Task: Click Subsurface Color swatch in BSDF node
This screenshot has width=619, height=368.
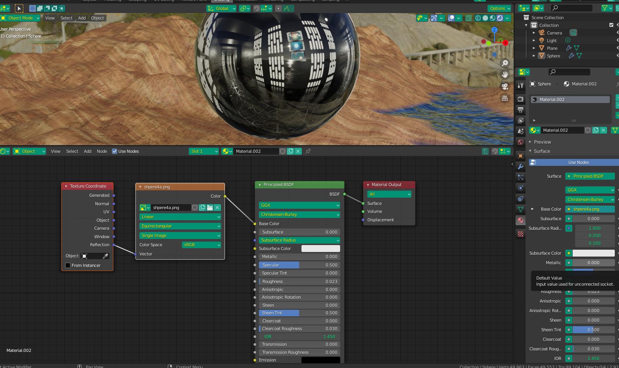Action: click(321, 249)
